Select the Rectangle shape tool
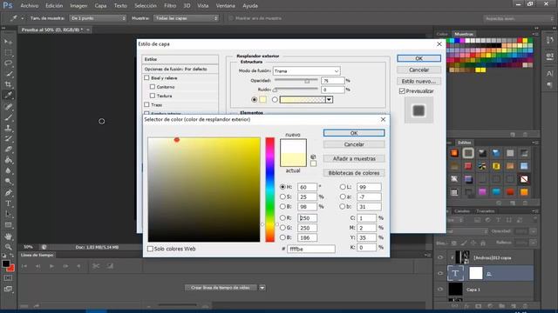Screen dimensions: 558x313 point(8,225)
